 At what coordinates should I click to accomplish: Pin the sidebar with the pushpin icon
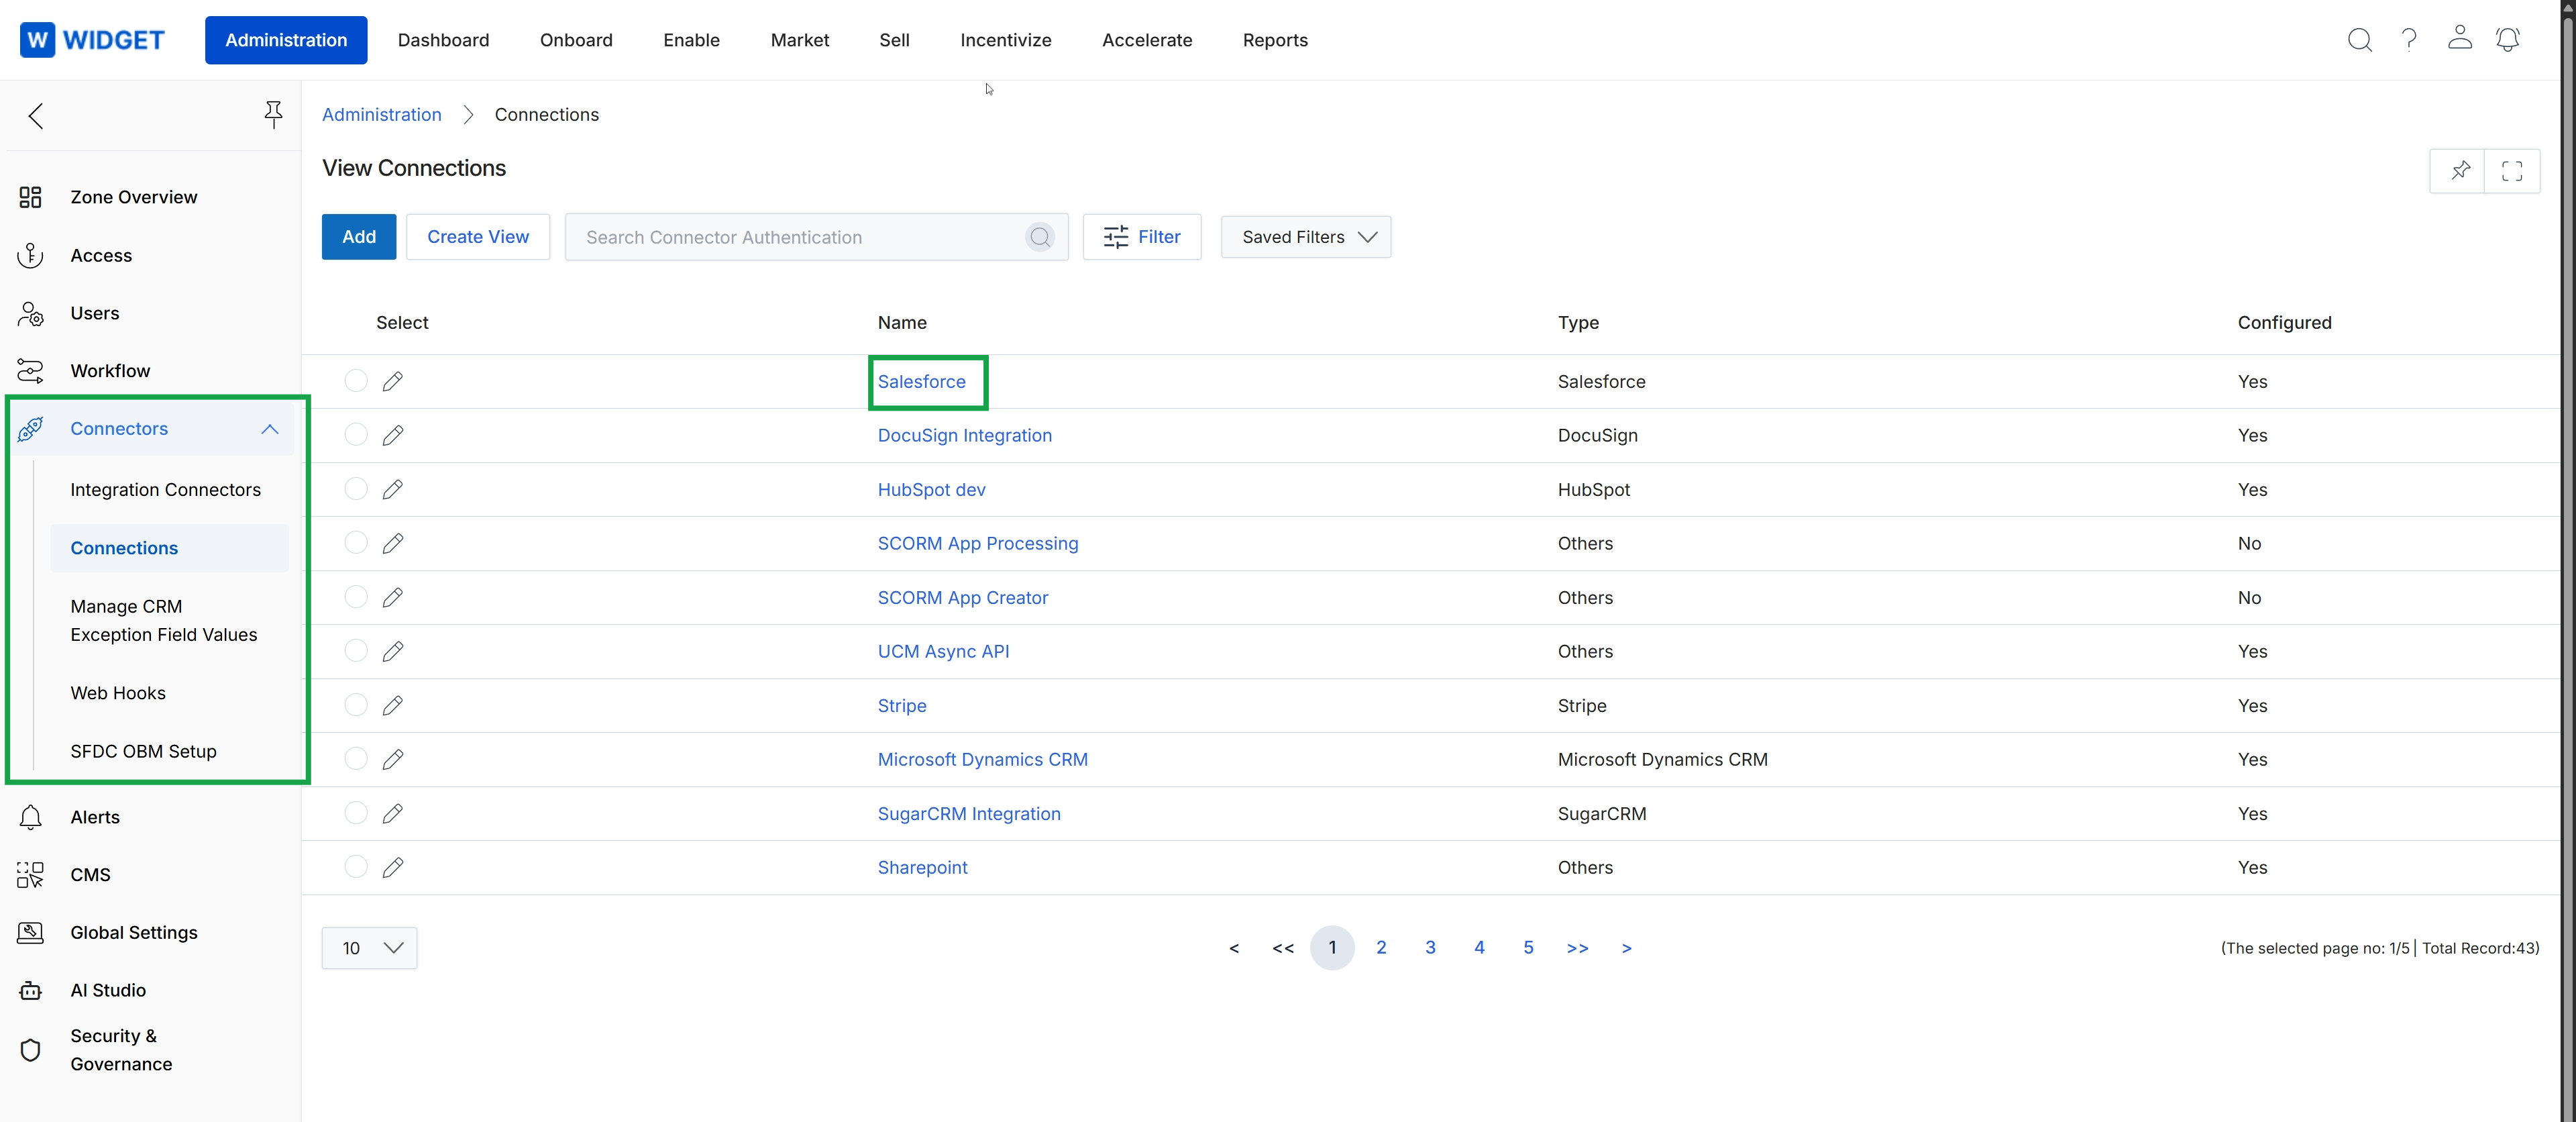(x=273, y=114)
